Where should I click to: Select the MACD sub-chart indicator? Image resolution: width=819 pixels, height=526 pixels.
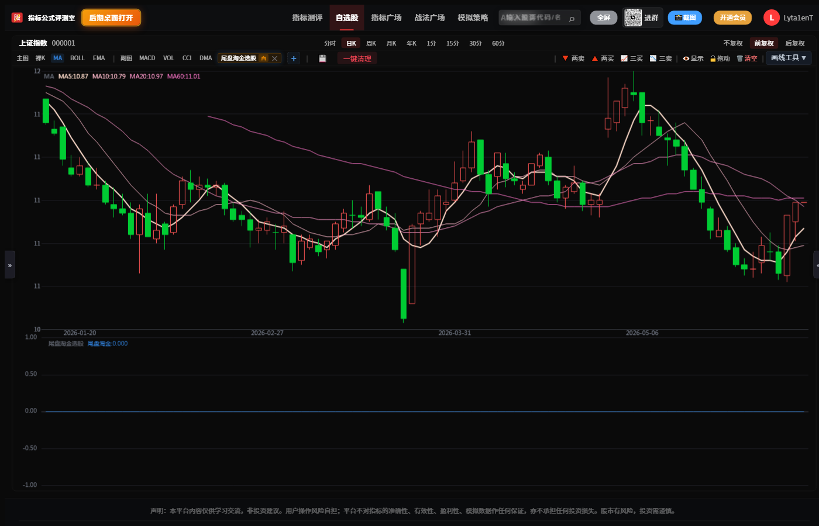147,58
